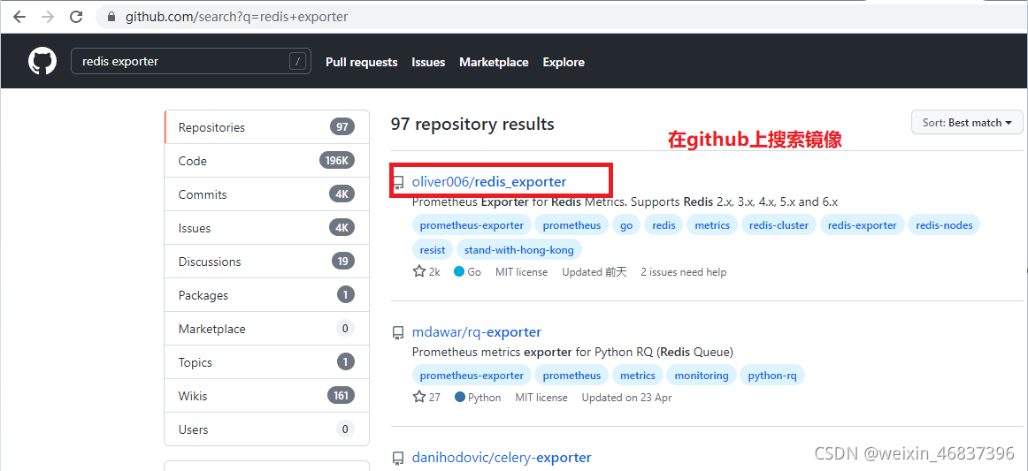Click the Prometheus metrics exporter for Python RQ description
Screen dimensions: 1028x471
[572, 352]
